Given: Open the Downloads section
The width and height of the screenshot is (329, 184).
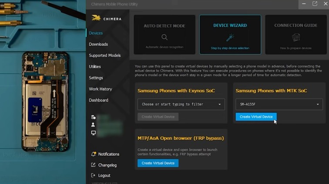Looking at the screenshot, I should pyautogui.click(x=98, y=44).
